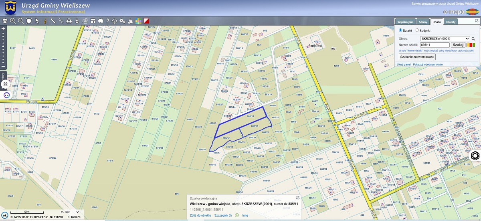
Task: Select the zoom out magnifier tool
Action: (20, 21)
